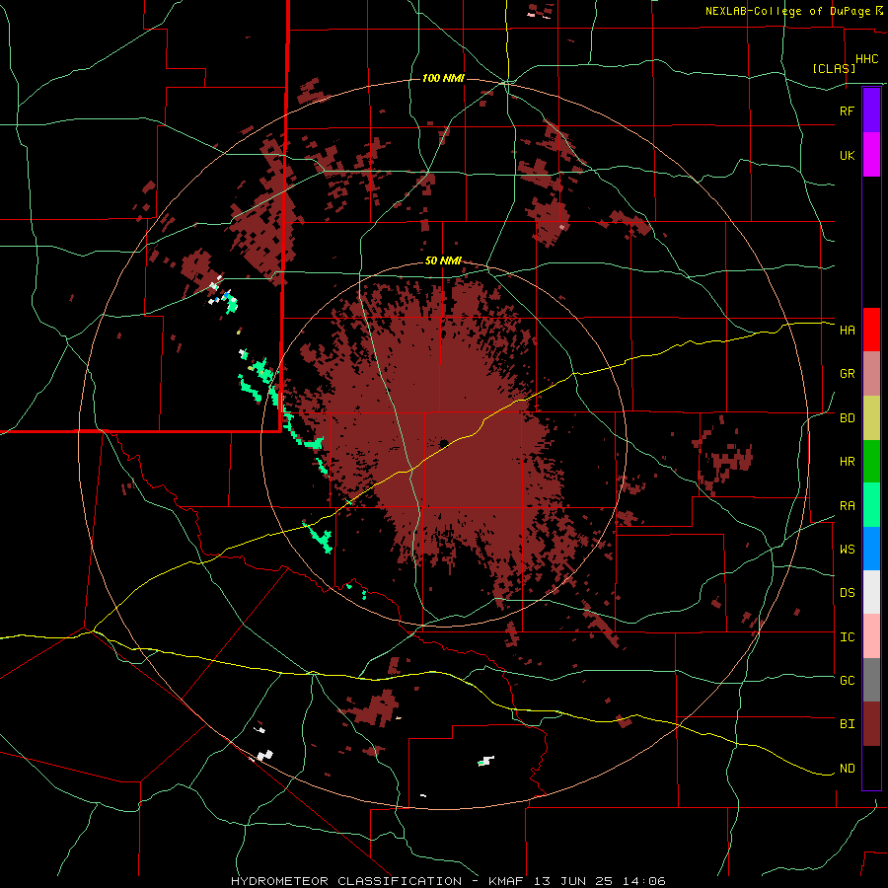Click the RF legend label

click(847, 111)
